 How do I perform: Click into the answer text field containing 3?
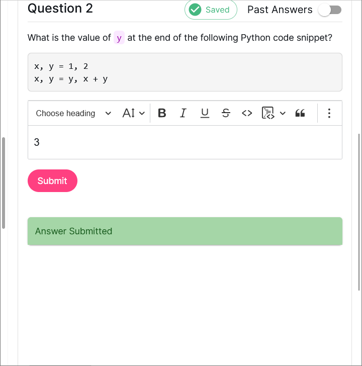click(185, 142)
